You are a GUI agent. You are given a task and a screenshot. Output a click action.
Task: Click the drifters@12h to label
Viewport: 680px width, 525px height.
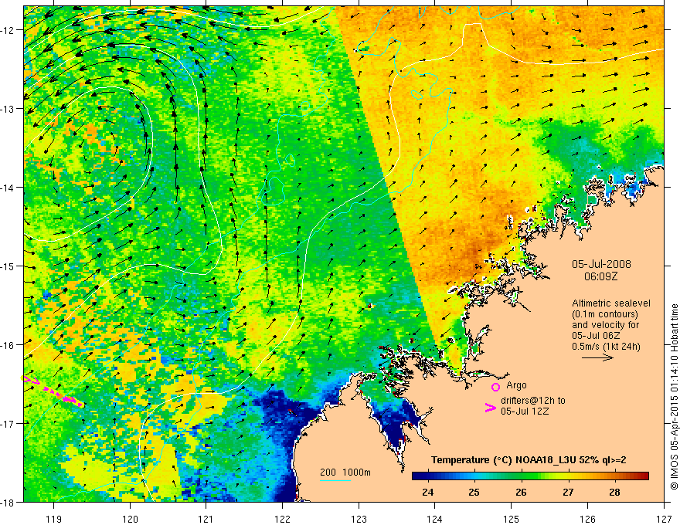click(x=533, y=401)
